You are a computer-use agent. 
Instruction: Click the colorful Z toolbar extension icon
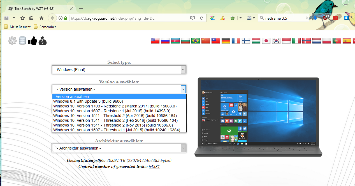(x=212, y=18)
